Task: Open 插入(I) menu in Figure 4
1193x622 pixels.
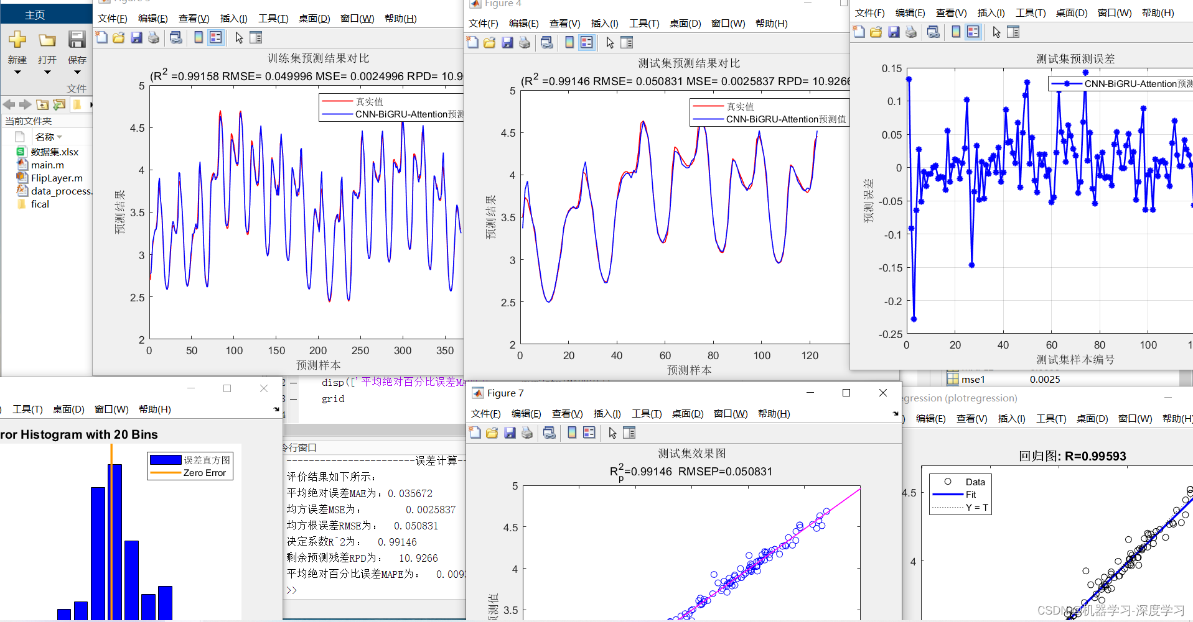Action: point(605,24)
